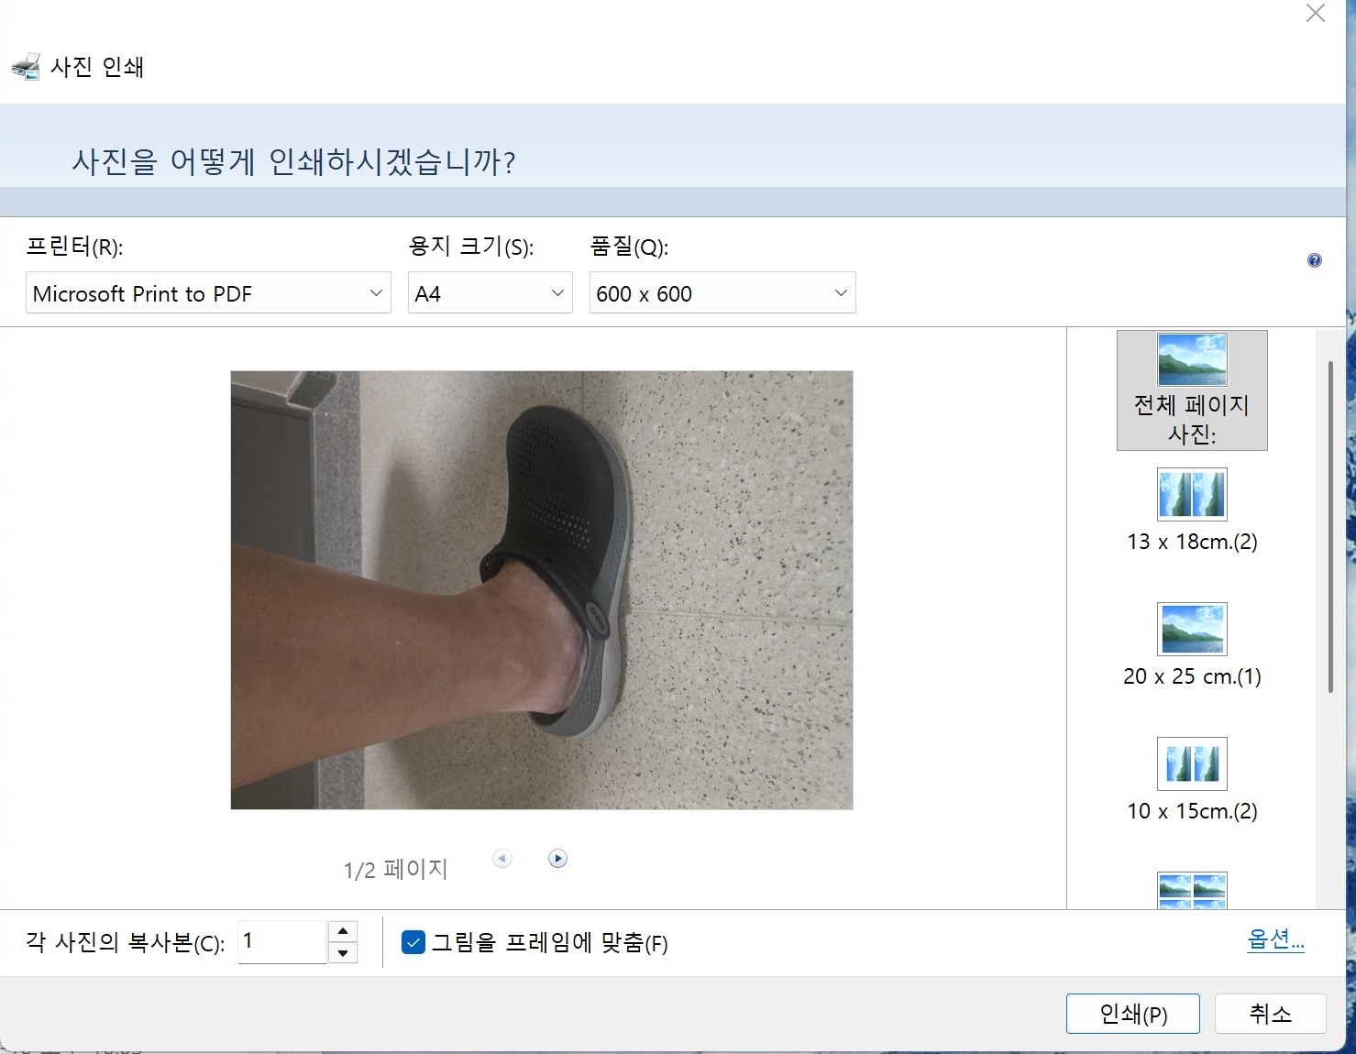The width and height of the screenshot is (1356, 1054).
Task: Increase copies with the up stepper arrow
Action: [342, 931]
